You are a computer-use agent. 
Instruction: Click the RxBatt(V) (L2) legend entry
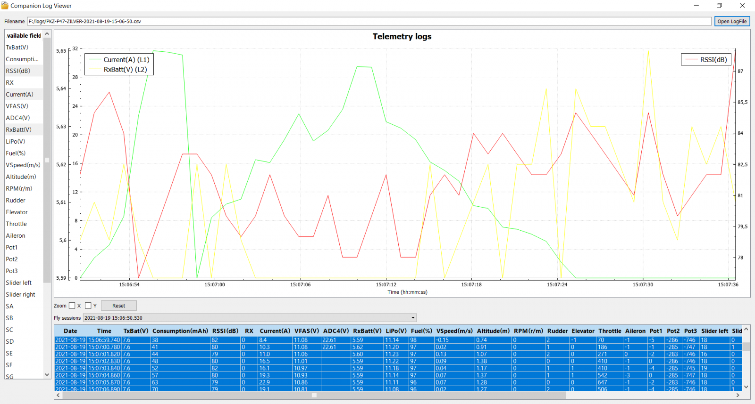point(118,70)
